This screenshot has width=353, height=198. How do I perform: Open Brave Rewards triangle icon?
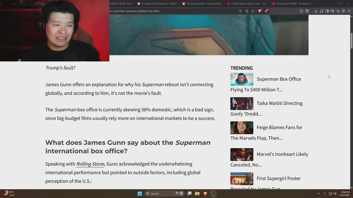[x=266, y=11]
